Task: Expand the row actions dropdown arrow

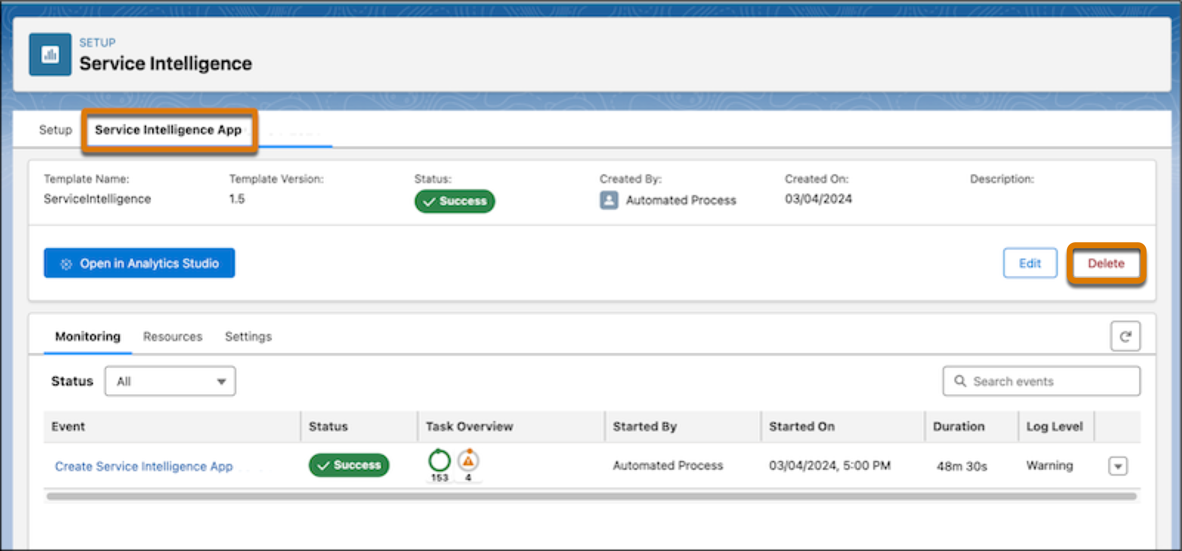Action: click(x=1118, y=466)
